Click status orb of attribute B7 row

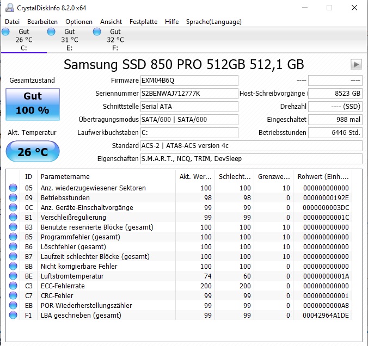click(13, 256)
